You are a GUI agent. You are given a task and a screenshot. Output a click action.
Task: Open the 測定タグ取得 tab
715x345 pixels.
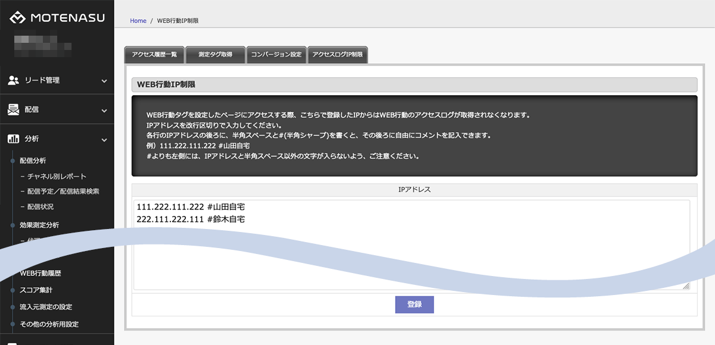point(215,55)
